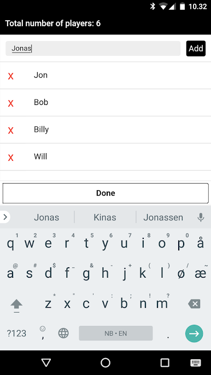
Task: Tap the keyboard switcher icon in navigation bar
Action: (x=196, y=363)
